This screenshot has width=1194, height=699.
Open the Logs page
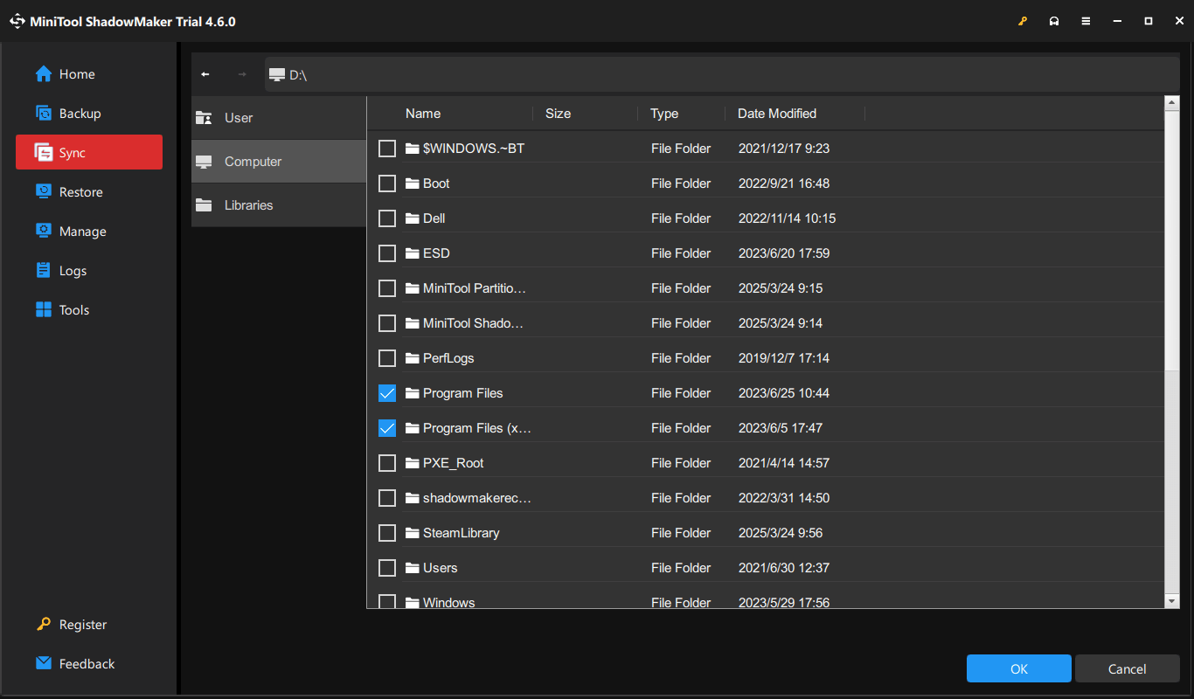coord(89,271)
